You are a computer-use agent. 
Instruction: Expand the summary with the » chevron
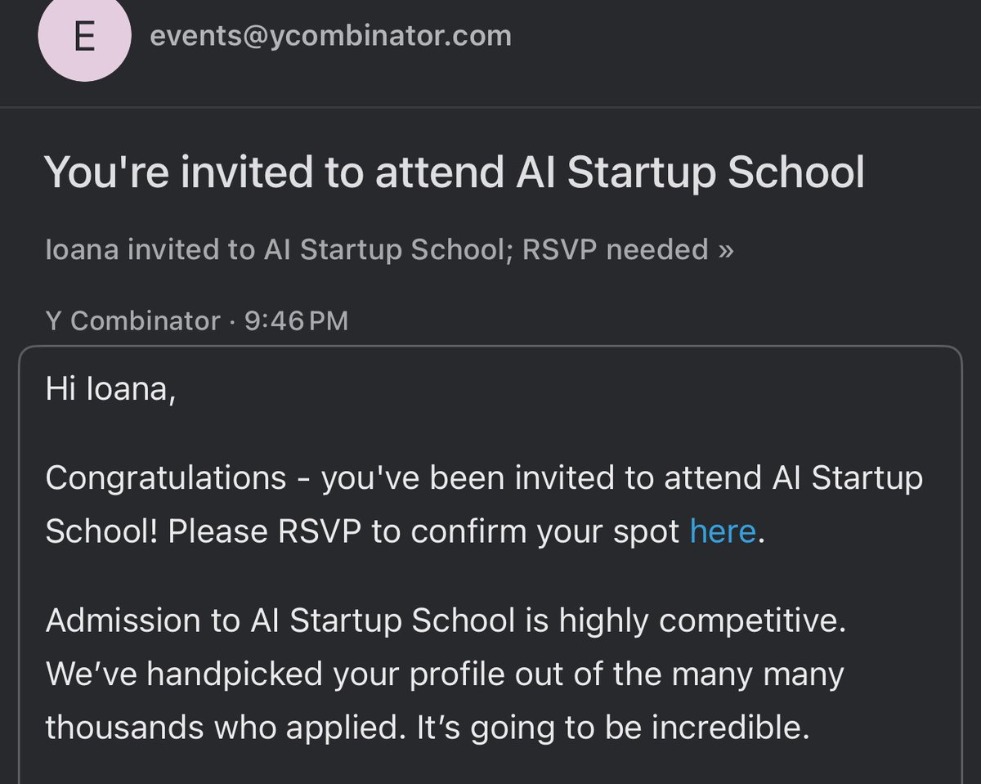(x=725, y=249)
